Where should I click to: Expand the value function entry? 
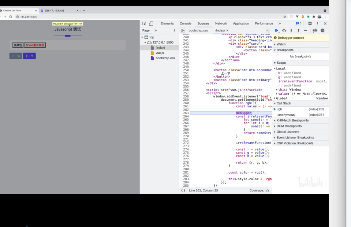point(277,94)
